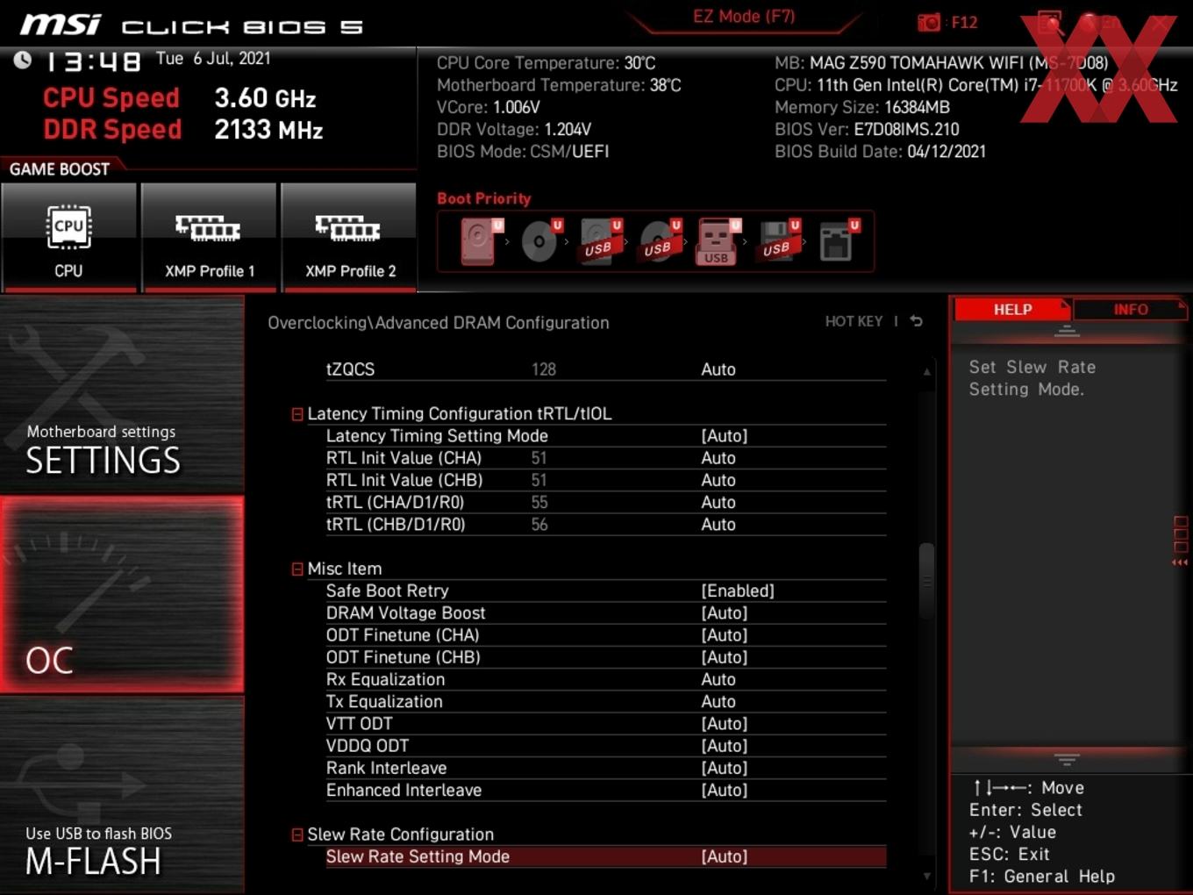Click the BIOS Ver E7D08IMS.210 text
This screenshot has width=1193, height=895.
point(867,129)
